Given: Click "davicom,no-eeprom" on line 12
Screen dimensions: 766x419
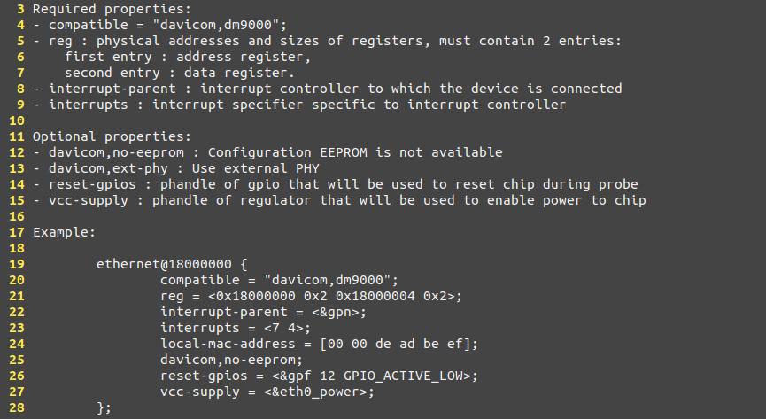Looking at the screenshot, I should [116, 152].
